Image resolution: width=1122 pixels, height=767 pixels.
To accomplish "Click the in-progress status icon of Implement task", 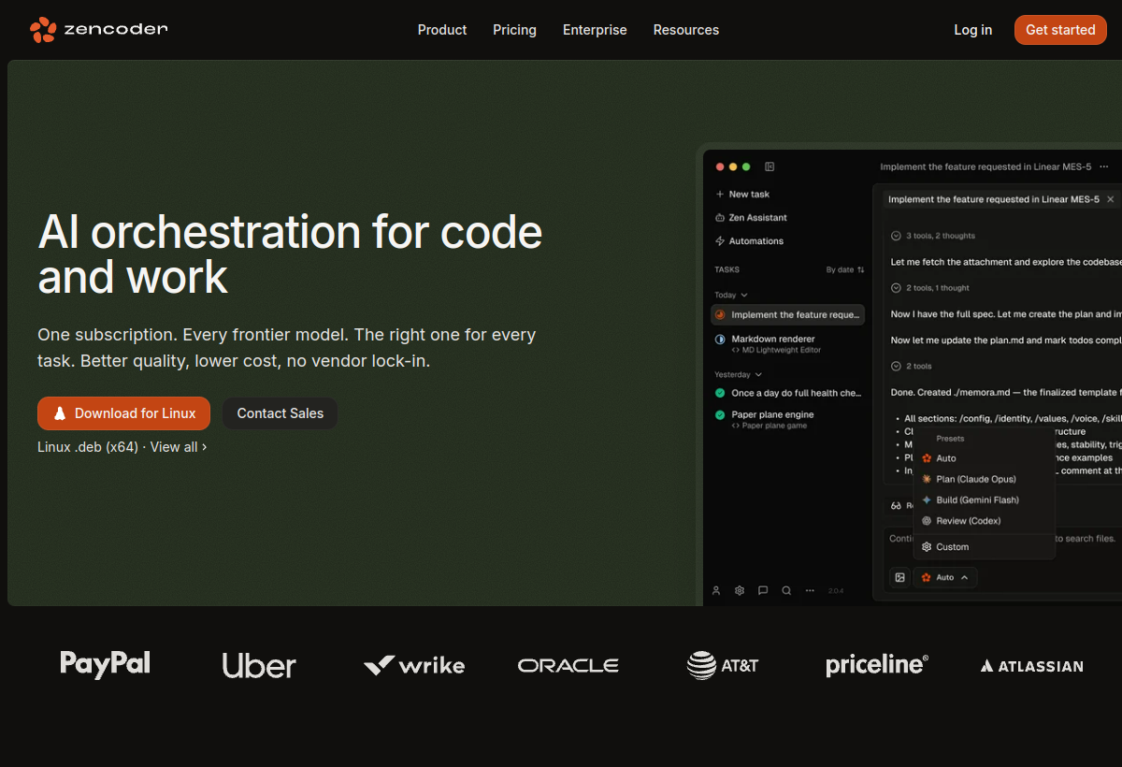I will [x=720, y=315].
